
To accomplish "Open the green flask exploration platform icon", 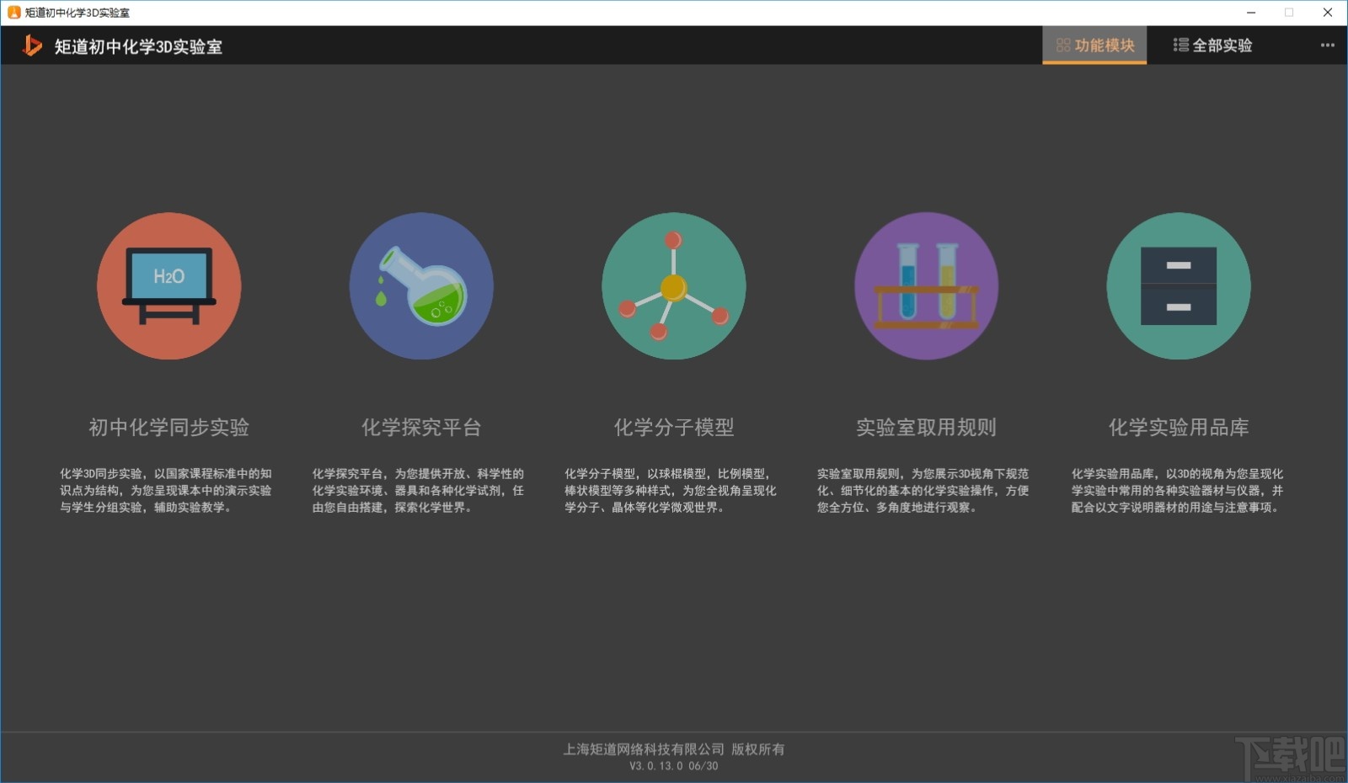I will point(421,286).
